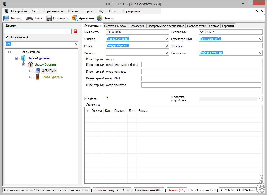Select the SYSADMIN label in the tree
Viewport: 267px width, 195px height.
(x=49, y=71)
